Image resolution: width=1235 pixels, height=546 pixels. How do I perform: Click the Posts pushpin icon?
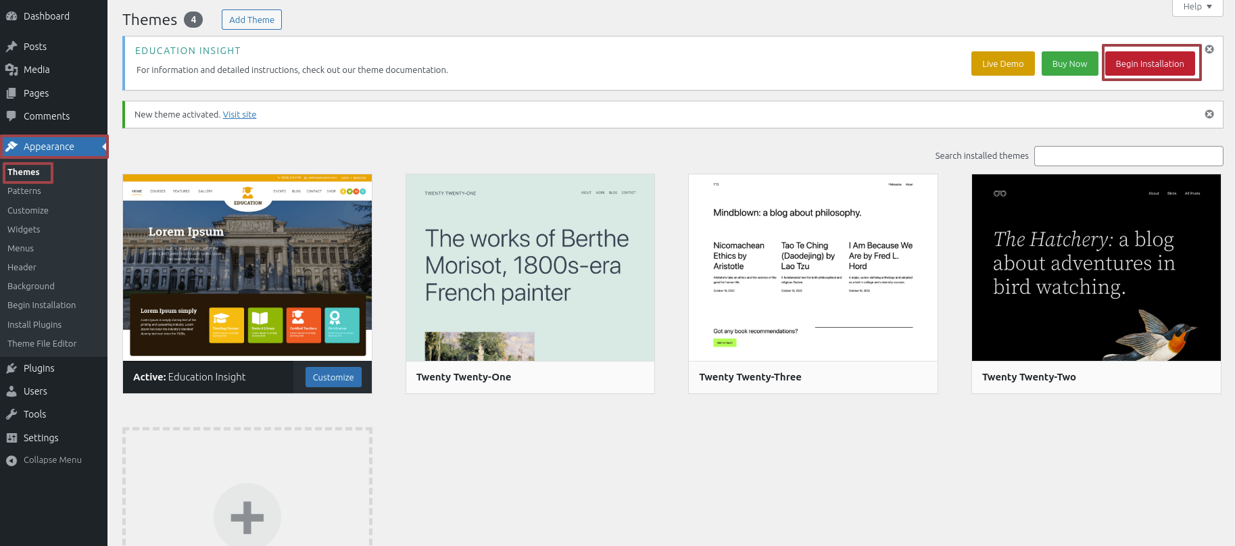point(11,47)
